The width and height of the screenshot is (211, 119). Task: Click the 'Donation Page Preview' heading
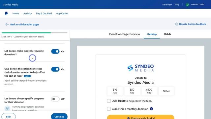point(125,34)
